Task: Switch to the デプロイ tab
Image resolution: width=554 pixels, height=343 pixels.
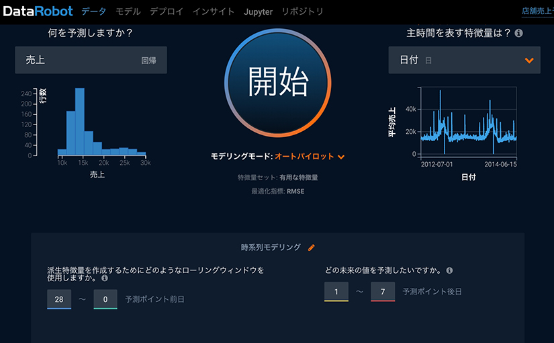Action: (x=167, y=11)
